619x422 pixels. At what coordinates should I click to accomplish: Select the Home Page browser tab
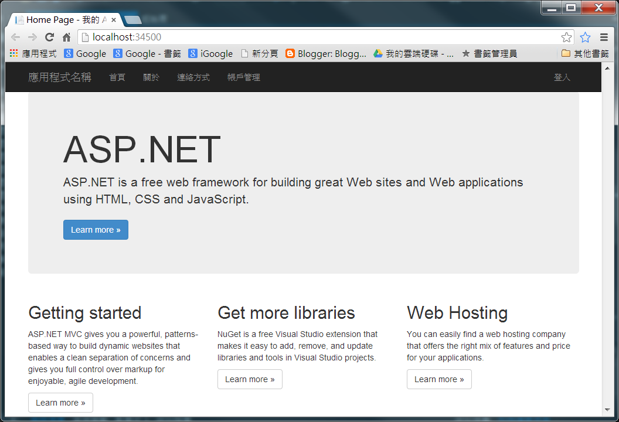click(x=65, y=20)
